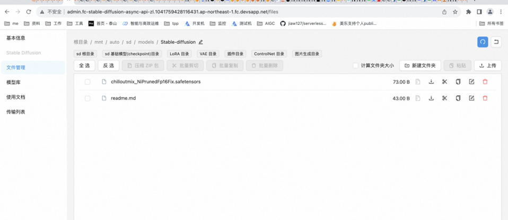
Task: Bookmark page with star icon
Action: (x=455, y=12)
